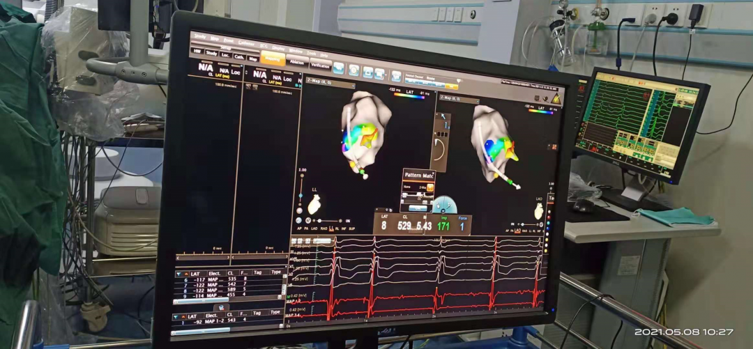Click the blue Force value 1
Screen dimensions: 753x349
[462, 226]
